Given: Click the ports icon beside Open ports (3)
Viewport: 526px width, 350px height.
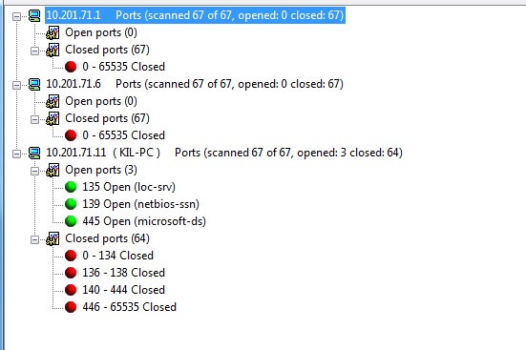Looking at the screenshot, I should [x=53, y=170].
